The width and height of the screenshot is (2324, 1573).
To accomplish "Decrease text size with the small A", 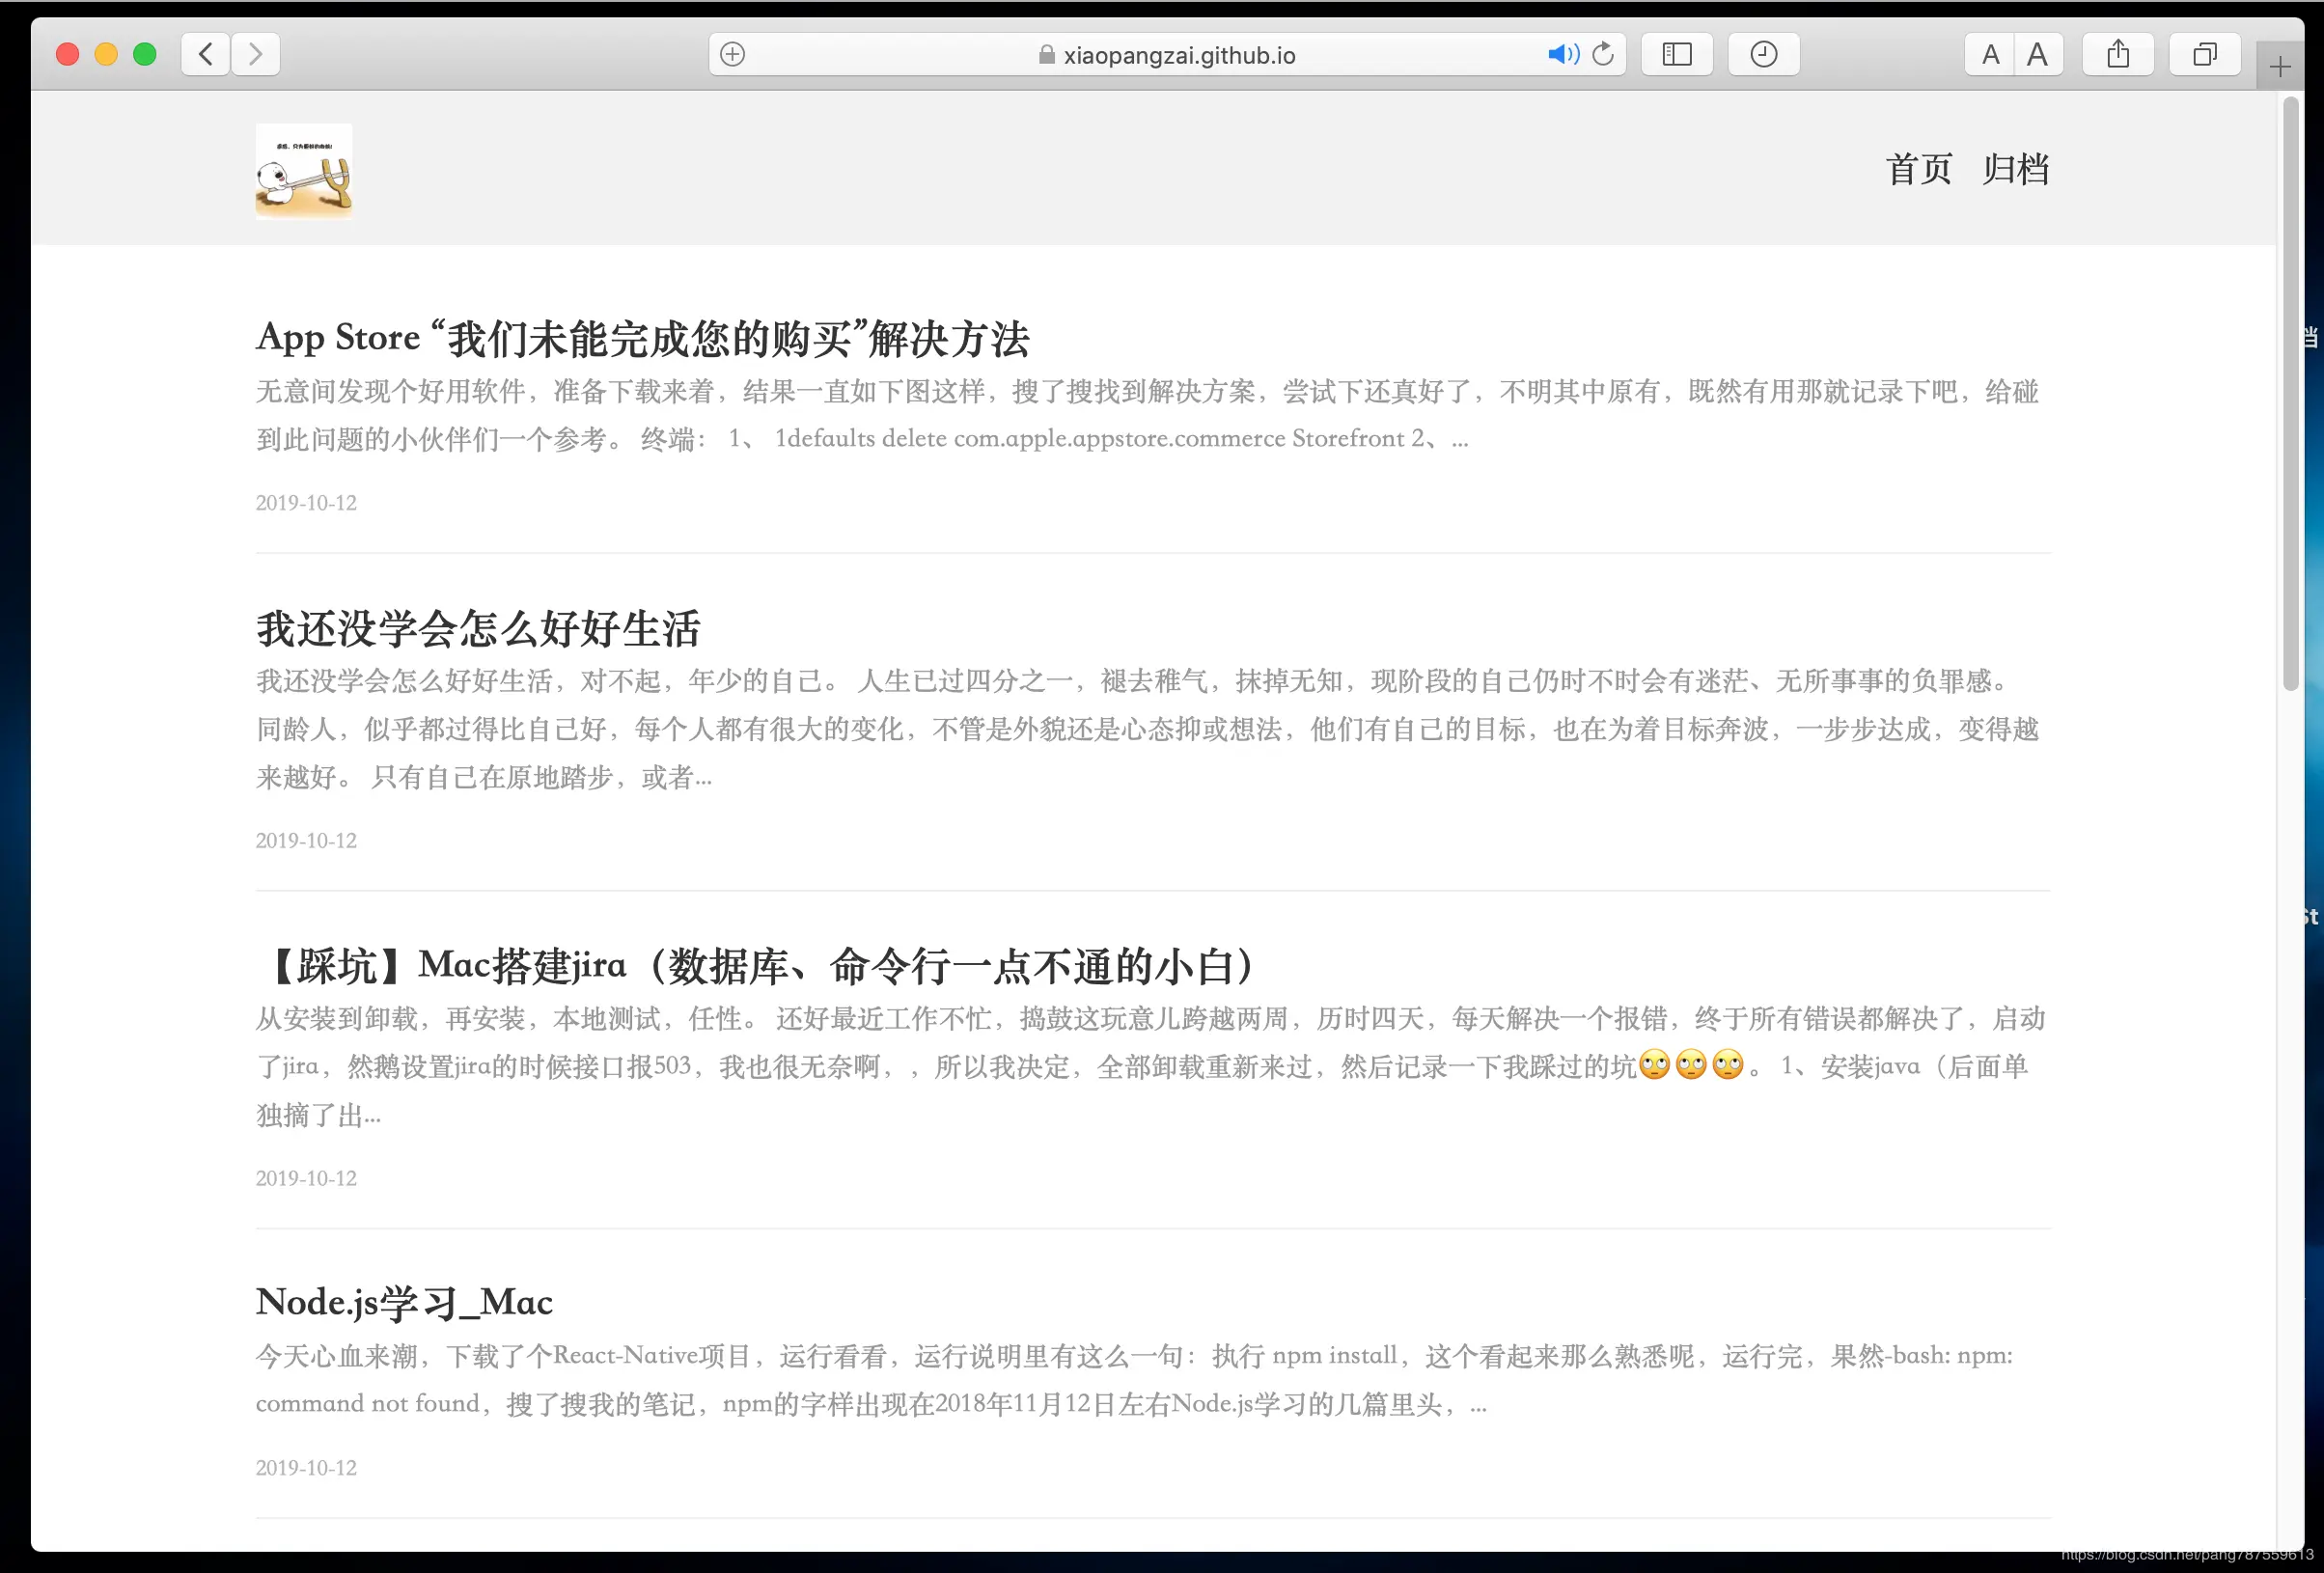I will (1989, 54).
